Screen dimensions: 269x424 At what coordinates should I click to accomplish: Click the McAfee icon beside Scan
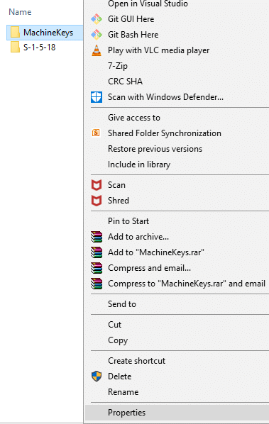[97, 185]
